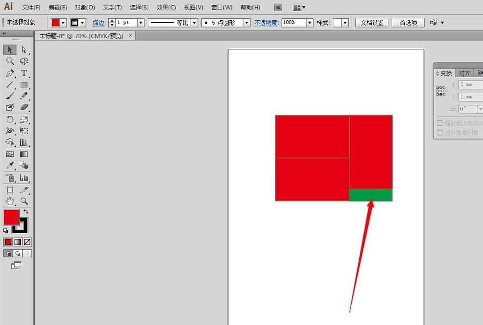Click the 文档设置 button
Screen dimensions: 483x325
click(x=372, y=23)
